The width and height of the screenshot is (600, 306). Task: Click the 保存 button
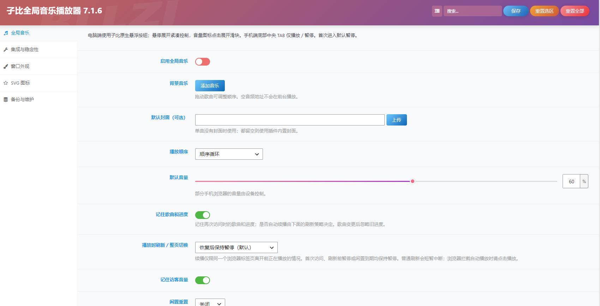pos(516,11)
